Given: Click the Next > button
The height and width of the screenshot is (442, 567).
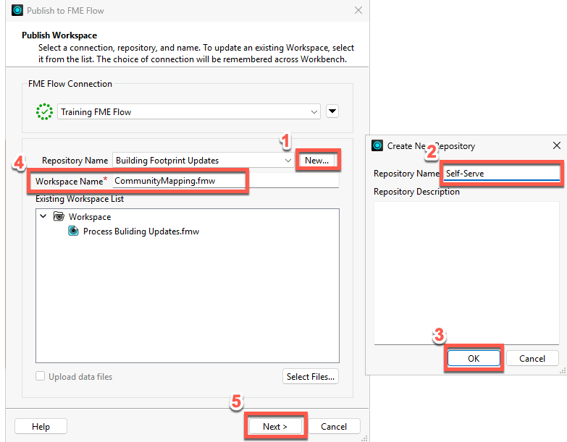Looking at the screenshot, I should [275, 427].
